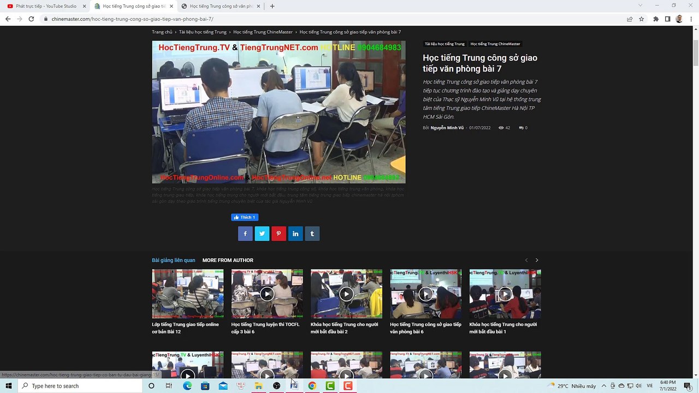Play video for người mới bắt đầu bài 2
Screen dimensions: 699x393
(x=346, y=294)
